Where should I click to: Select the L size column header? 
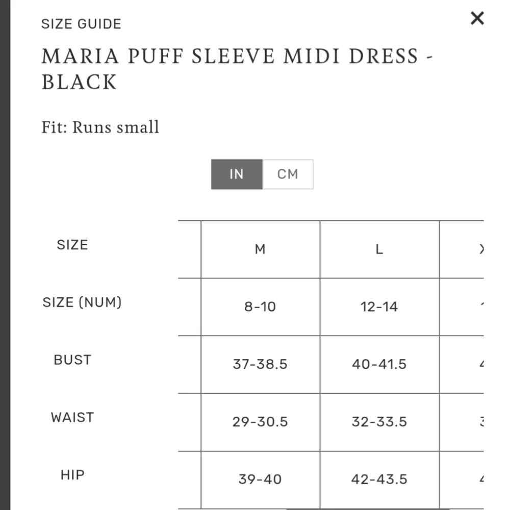point(379,249)
